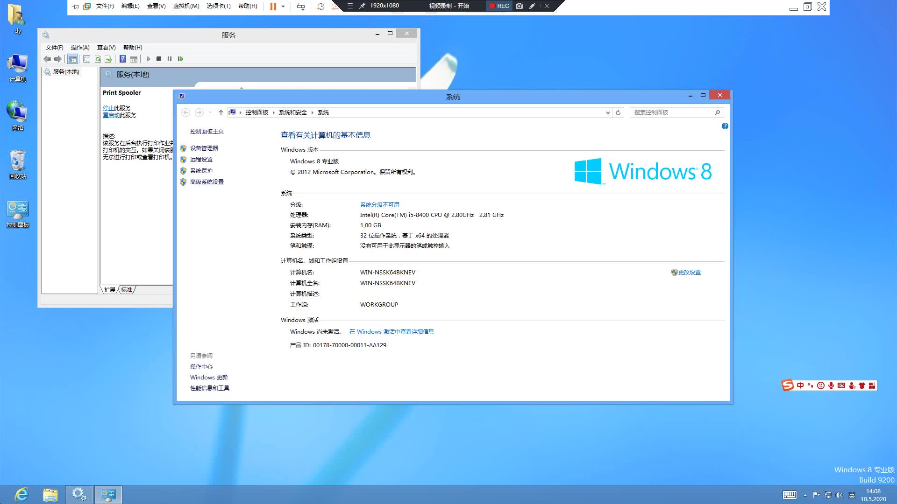Stop the service using the stop toolbar icon
Screen dimensions: 897x504
tap(159, 59)
